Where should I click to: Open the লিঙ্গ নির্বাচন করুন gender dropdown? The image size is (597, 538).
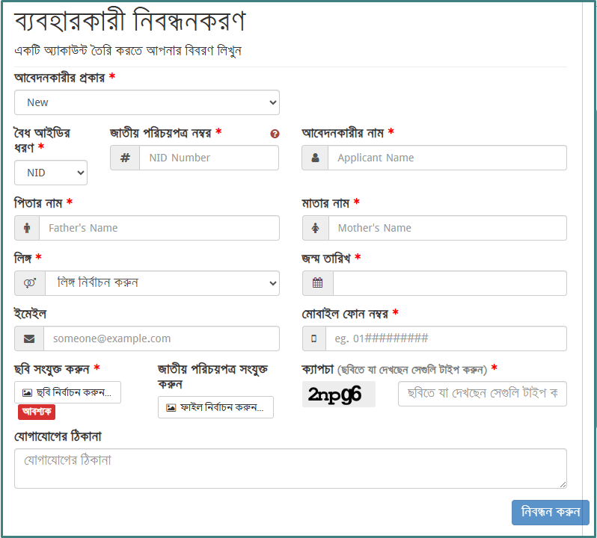pos(162,283)
